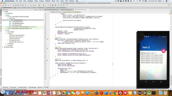The image size is (172, 96).
Task: Collapse the dummy package node
Action: [8, 18]
